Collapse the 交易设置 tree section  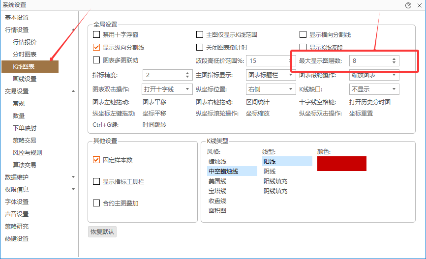click(73, 91)
